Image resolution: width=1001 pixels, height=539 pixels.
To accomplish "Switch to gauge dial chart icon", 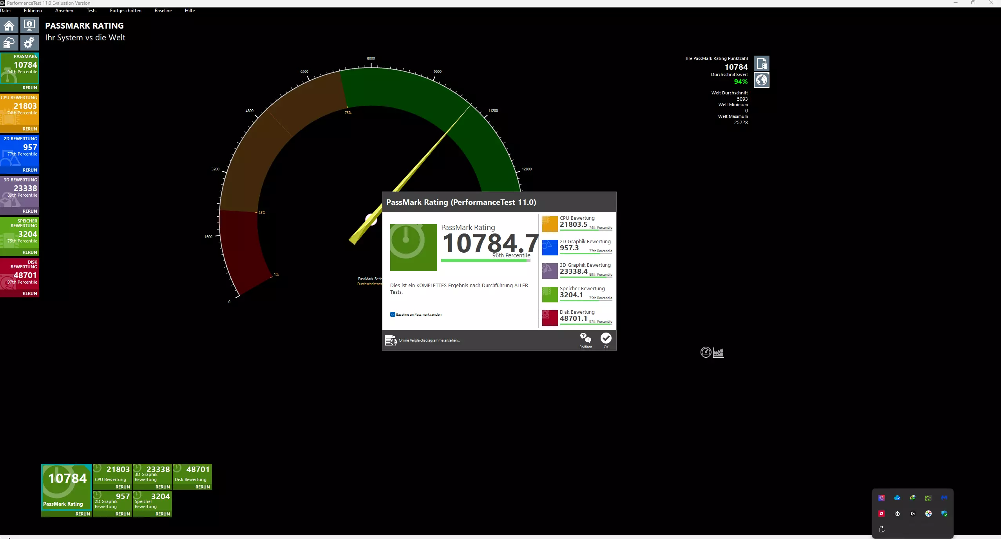I will coord(706,352).
